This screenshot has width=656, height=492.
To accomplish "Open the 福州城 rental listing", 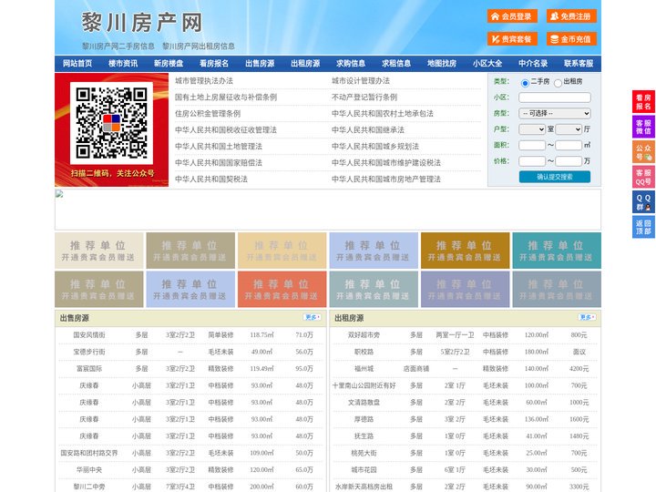I will coord(364,369).
